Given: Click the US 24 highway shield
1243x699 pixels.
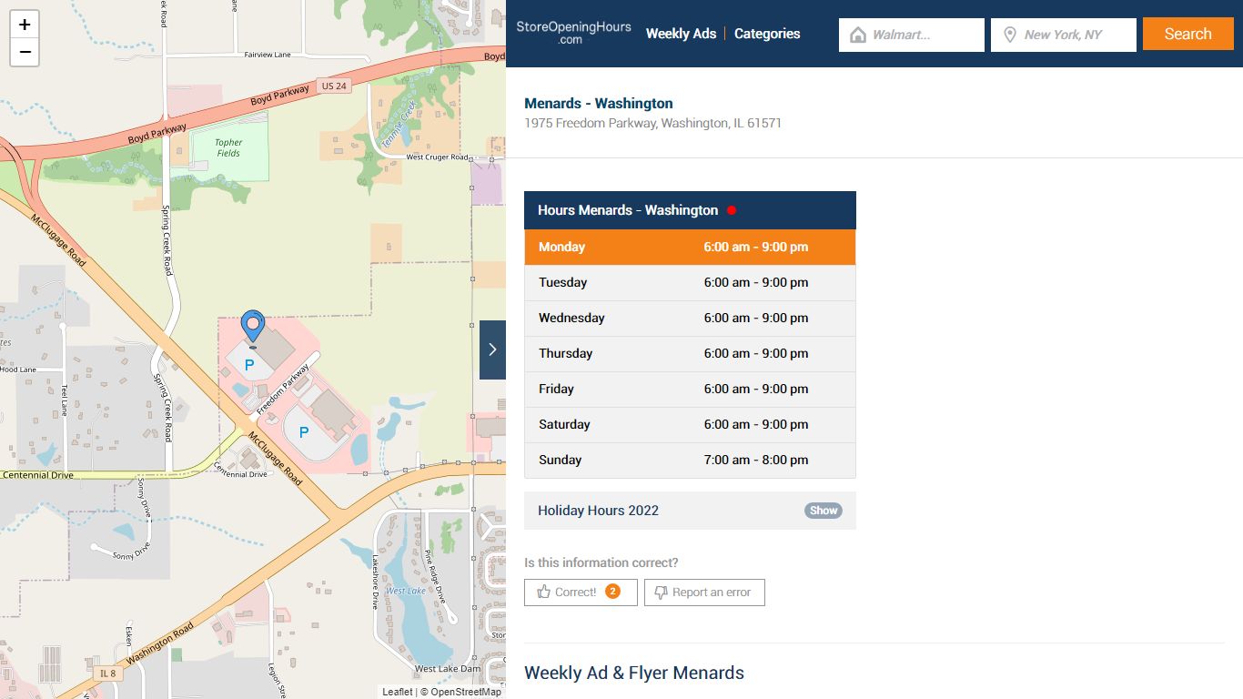Looking at the screenshot, I should tap(334, 86).
